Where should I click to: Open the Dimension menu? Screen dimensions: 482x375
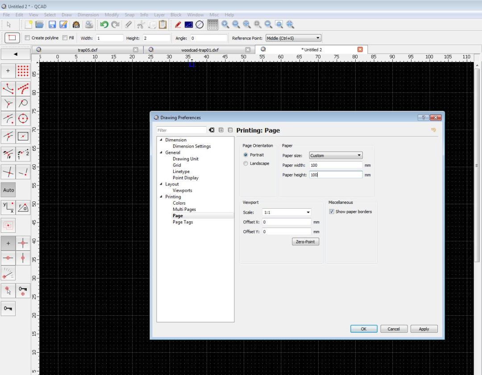(88, 15)
